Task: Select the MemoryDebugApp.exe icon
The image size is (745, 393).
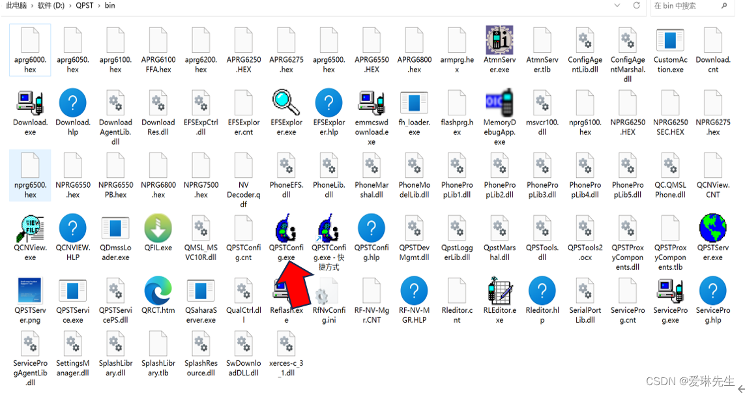Action: coord(499,102)
